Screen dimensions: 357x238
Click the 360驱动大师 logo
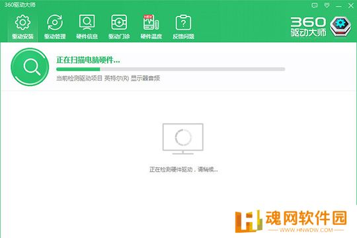pyautogui.click(x=321, y=27)
